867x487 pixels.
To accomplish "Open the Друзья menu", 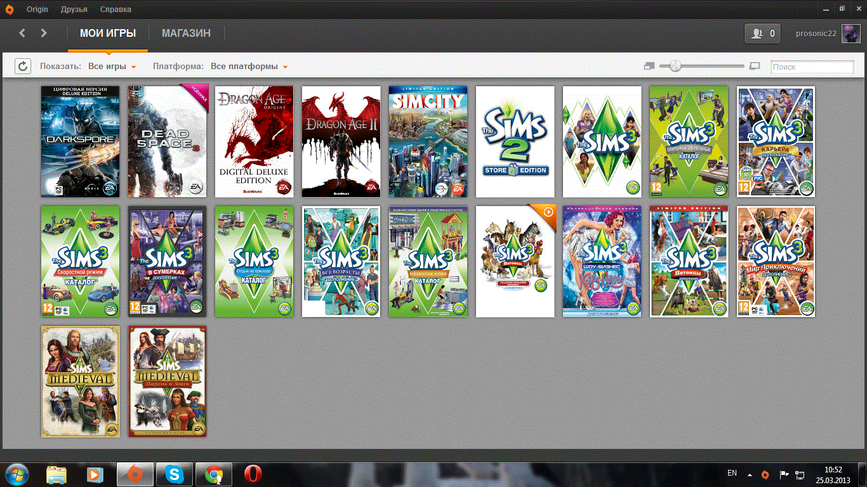I will tap(74, 10).
